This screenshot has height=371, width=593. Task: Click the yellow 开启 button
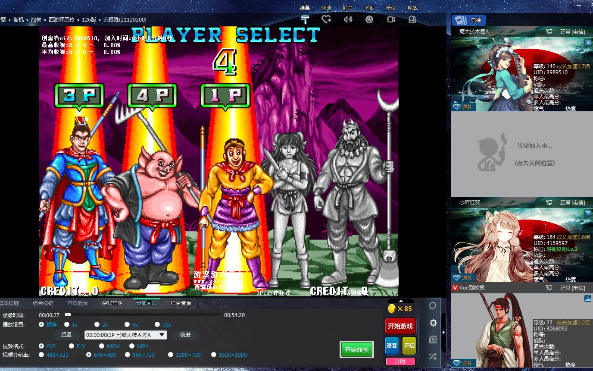click(x=409, y=346)
